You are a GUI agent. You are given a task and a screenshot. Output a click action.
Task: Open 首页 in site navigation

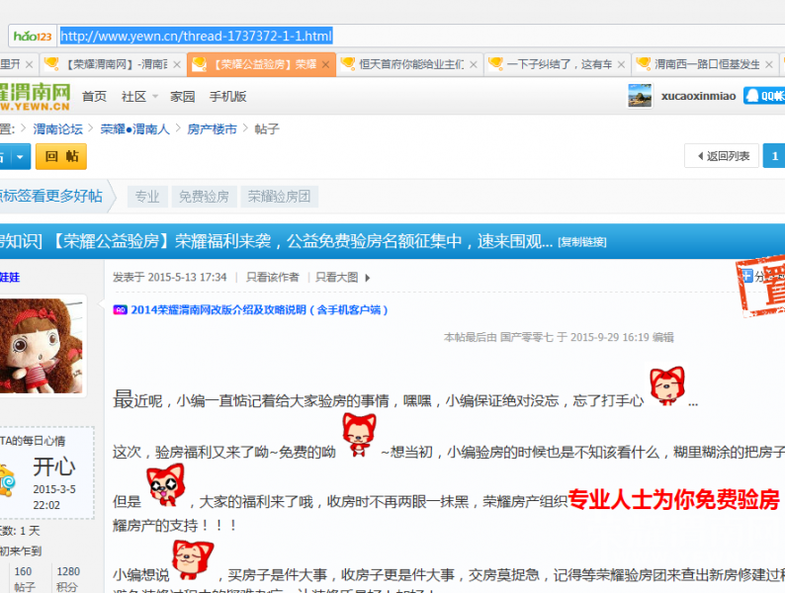[94, 97]
